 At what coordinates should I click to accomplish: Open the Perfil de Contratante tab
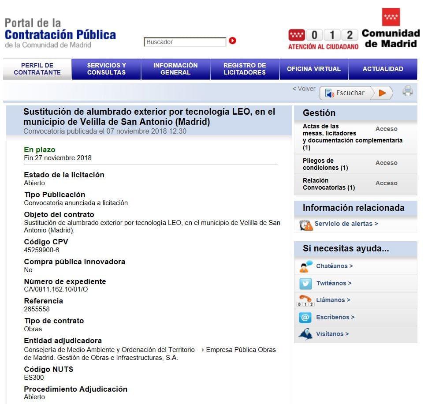tap(37, 69)
